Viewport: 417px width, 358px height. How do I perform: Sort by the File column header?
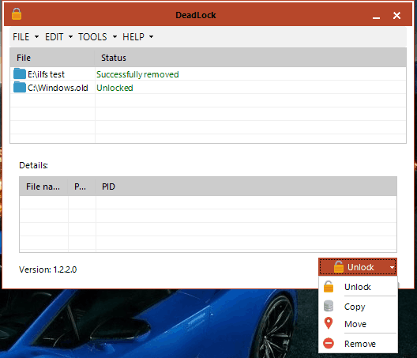pyautogui.click(x=52, y=58)
